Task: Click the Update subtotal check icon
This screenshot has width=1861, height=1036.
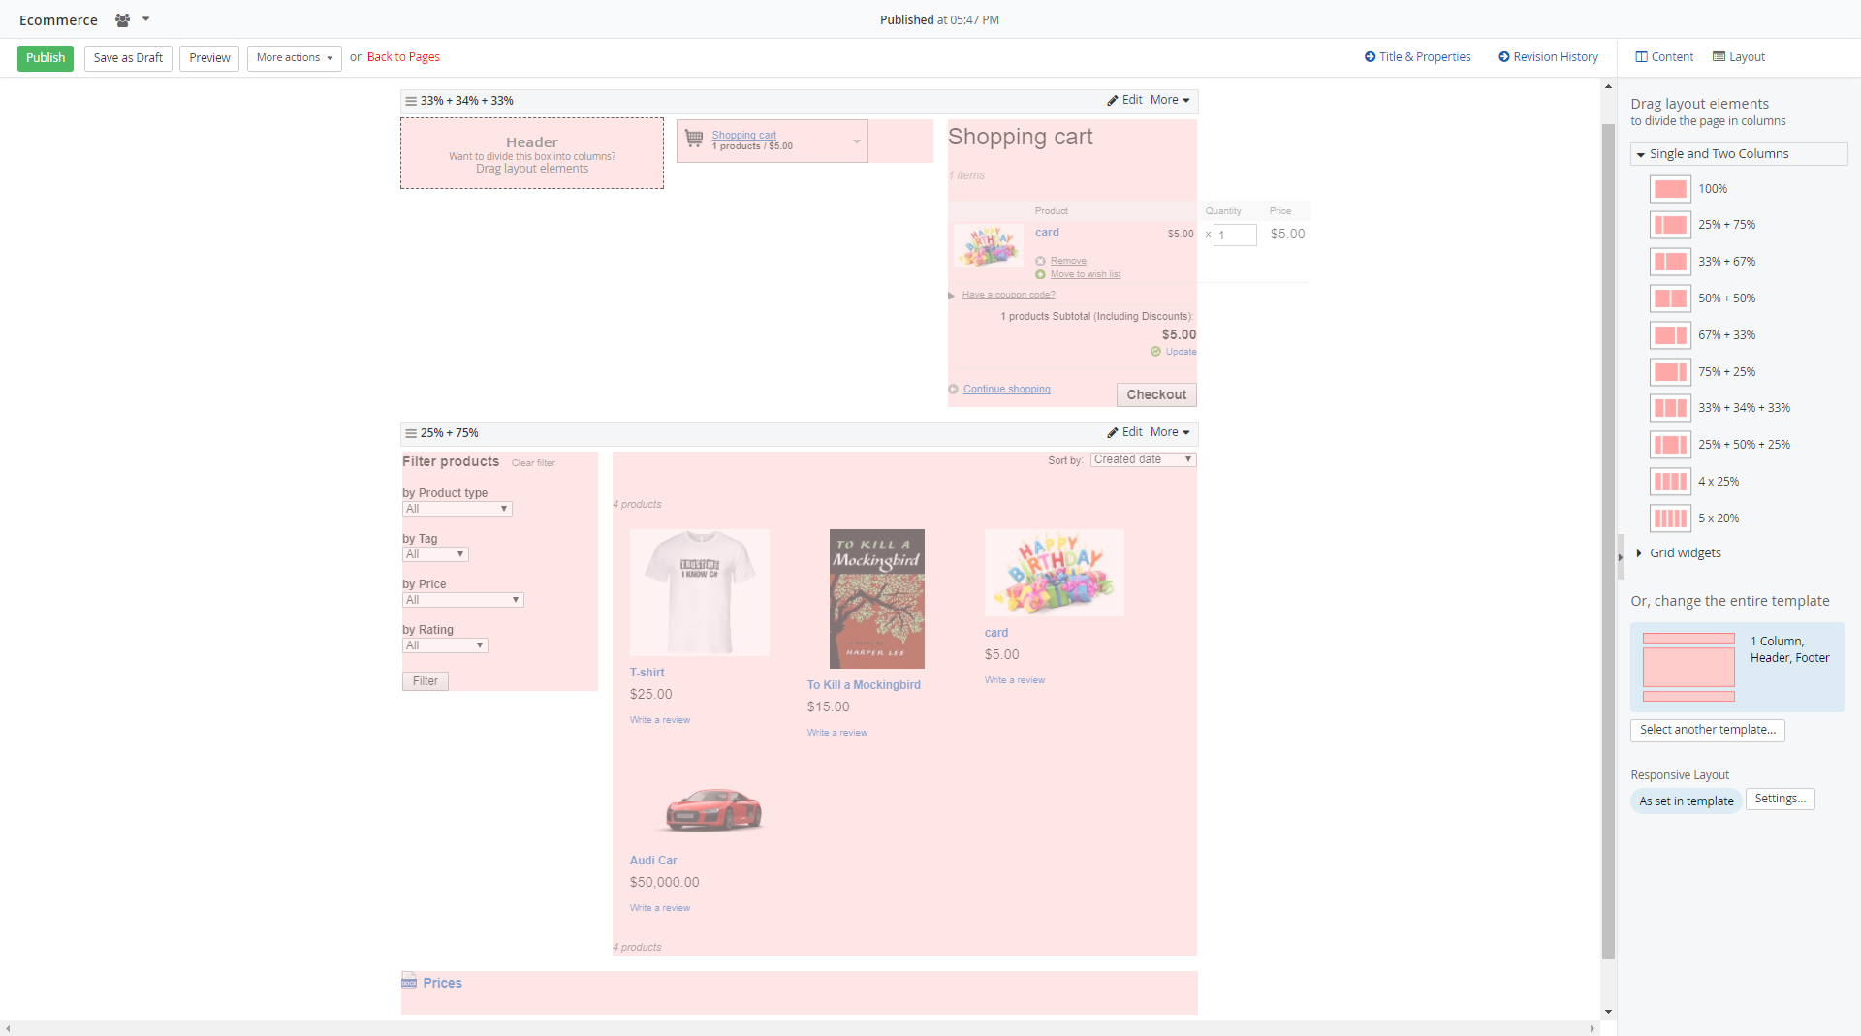Action: click(x=1155, y=352)
